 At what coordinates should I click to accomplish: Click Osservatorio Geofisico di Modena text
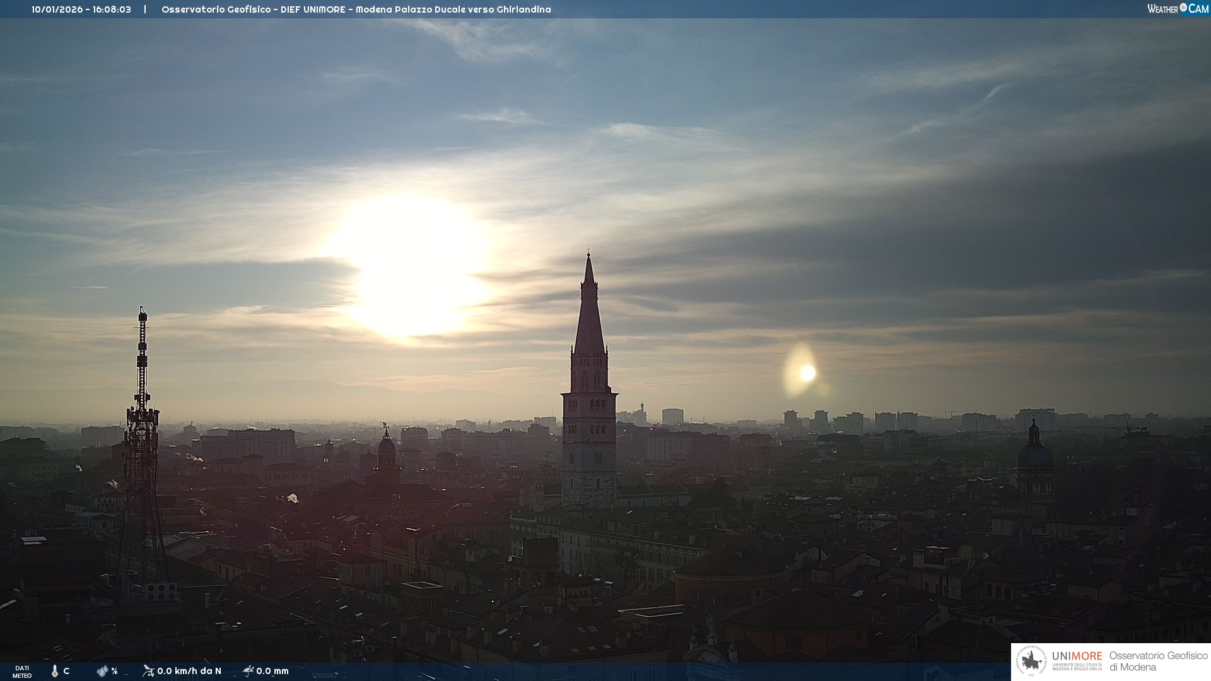coord(1158,661)
